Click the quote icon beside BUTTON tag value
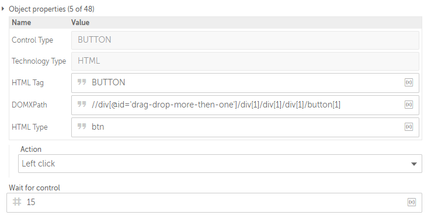 (82, 82)
